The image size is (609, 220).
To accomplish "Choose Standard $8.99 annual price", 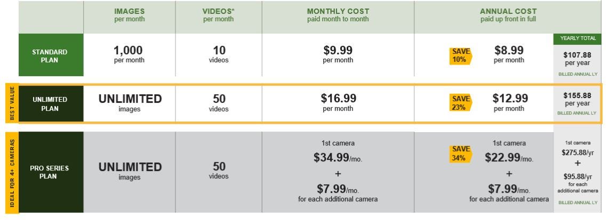I will point(508,51).
